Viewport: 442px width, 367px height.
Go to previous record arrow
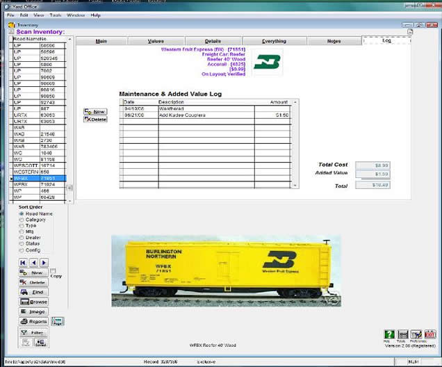tap(33, 263)
